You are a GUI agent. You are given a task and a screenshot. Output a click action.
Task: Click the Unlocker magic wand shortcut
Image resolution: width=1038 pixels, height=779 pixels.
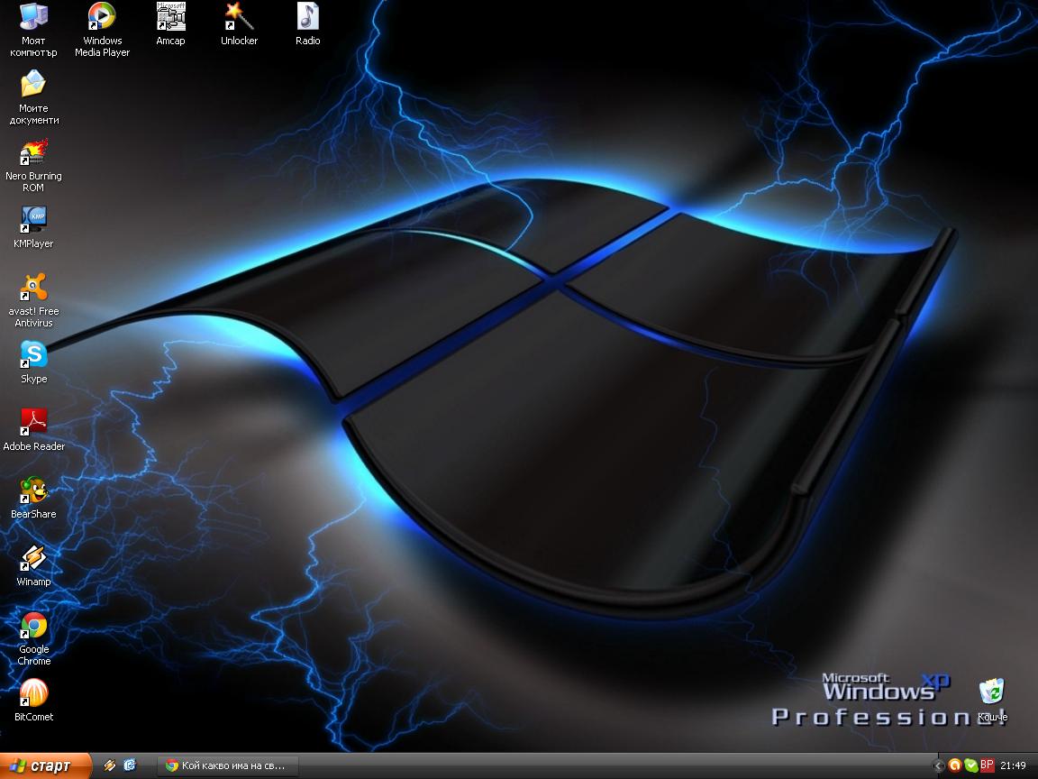[x=239, y=17]
